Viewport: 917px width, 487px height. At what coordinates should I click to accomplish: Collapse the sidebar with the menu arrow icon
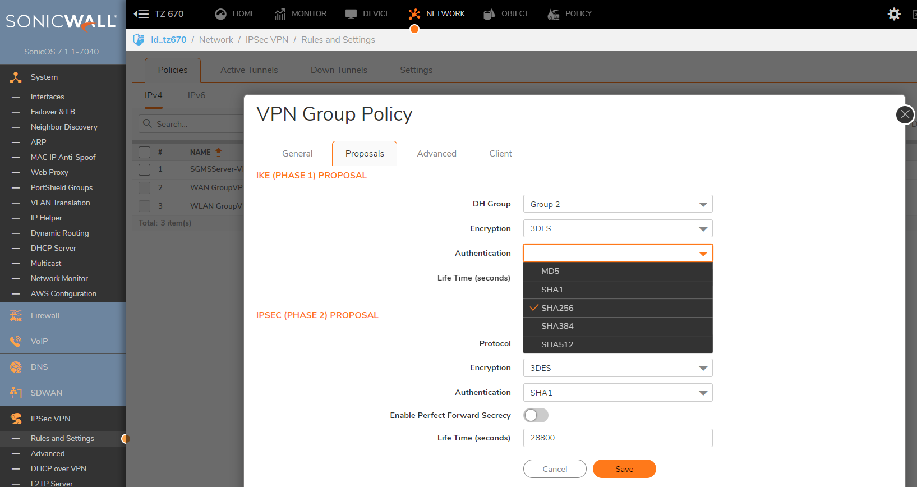pos(141,14)
